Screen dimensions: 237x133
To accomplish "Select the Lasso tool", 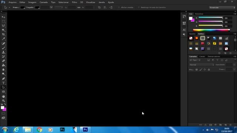I will 3,26.
